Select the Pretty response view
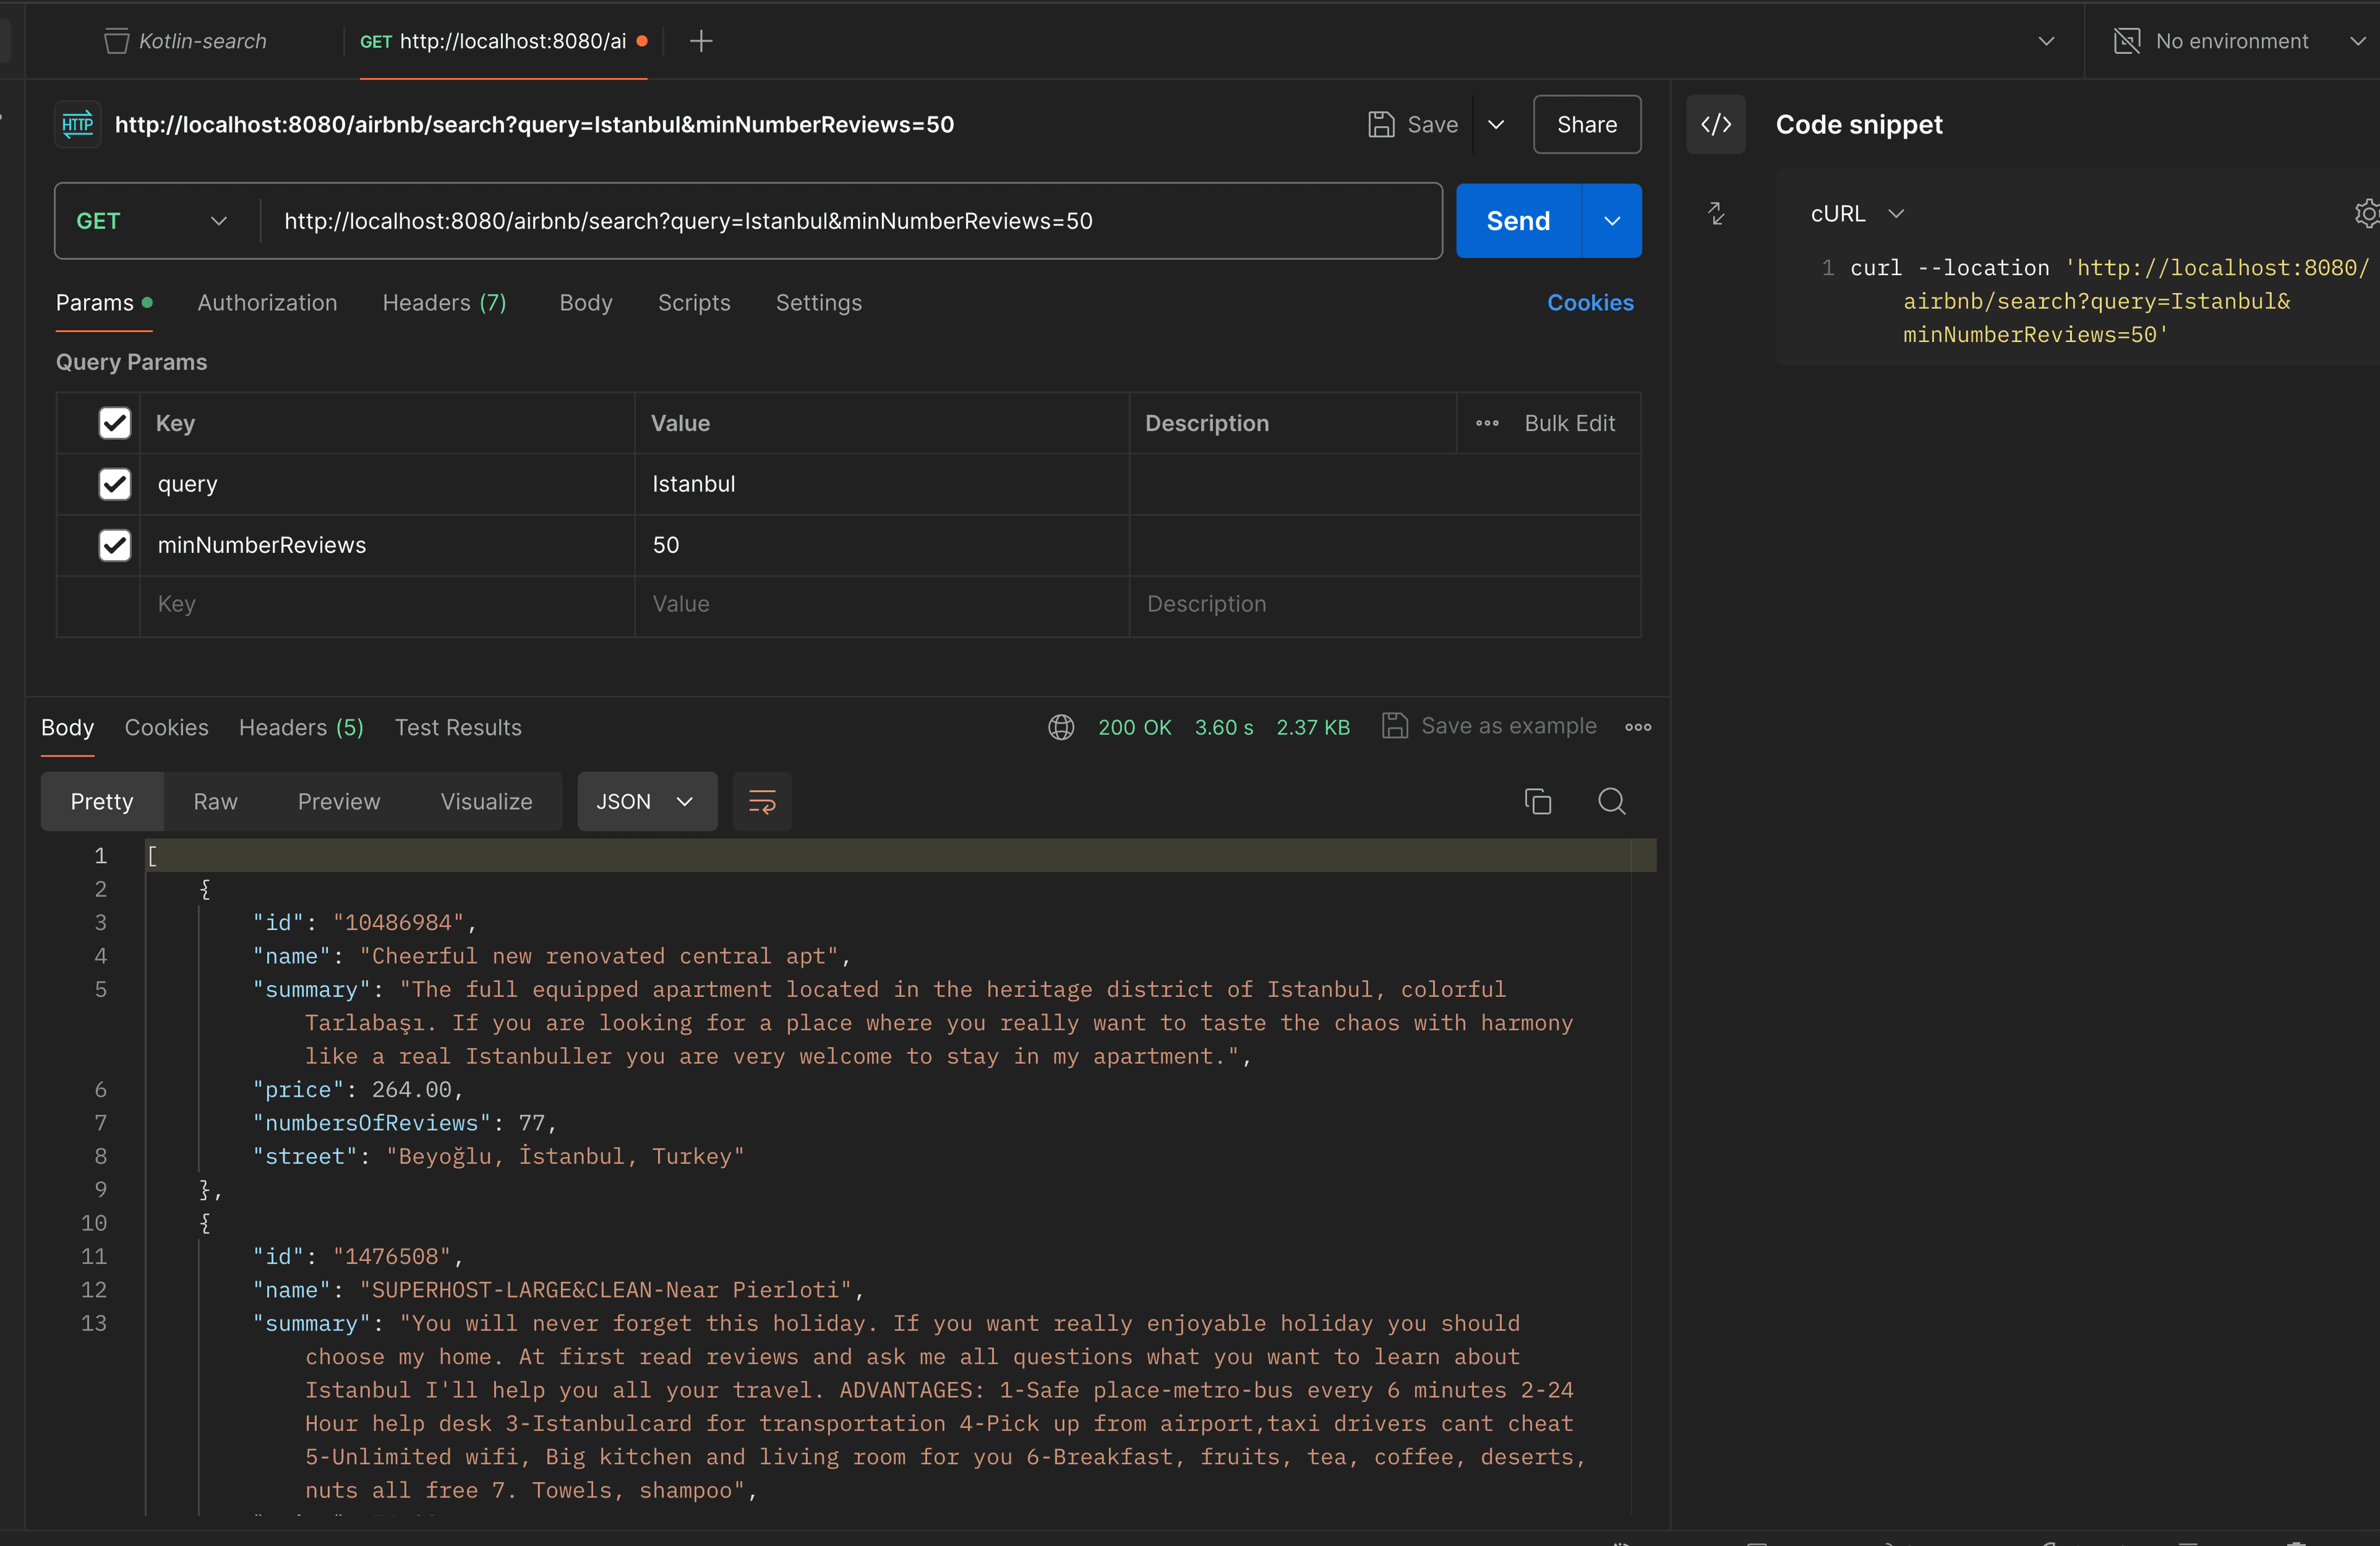Viewport: 2380px width, 1546px height. (x=102, y=801)
